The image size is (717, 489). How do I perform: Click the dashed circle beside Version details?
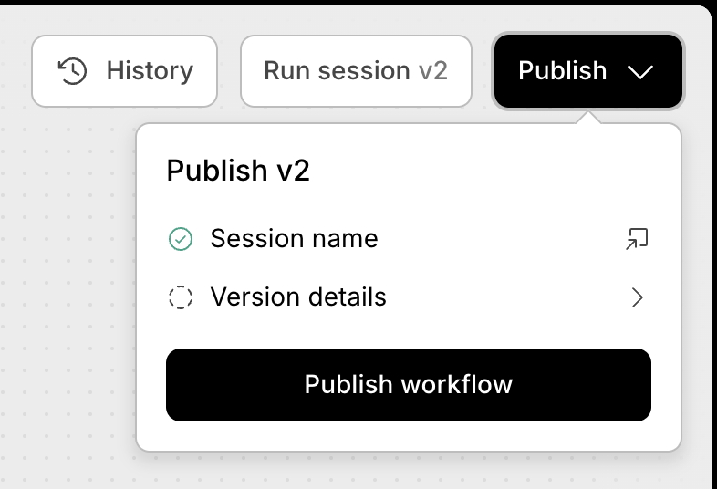click(181, 297)
